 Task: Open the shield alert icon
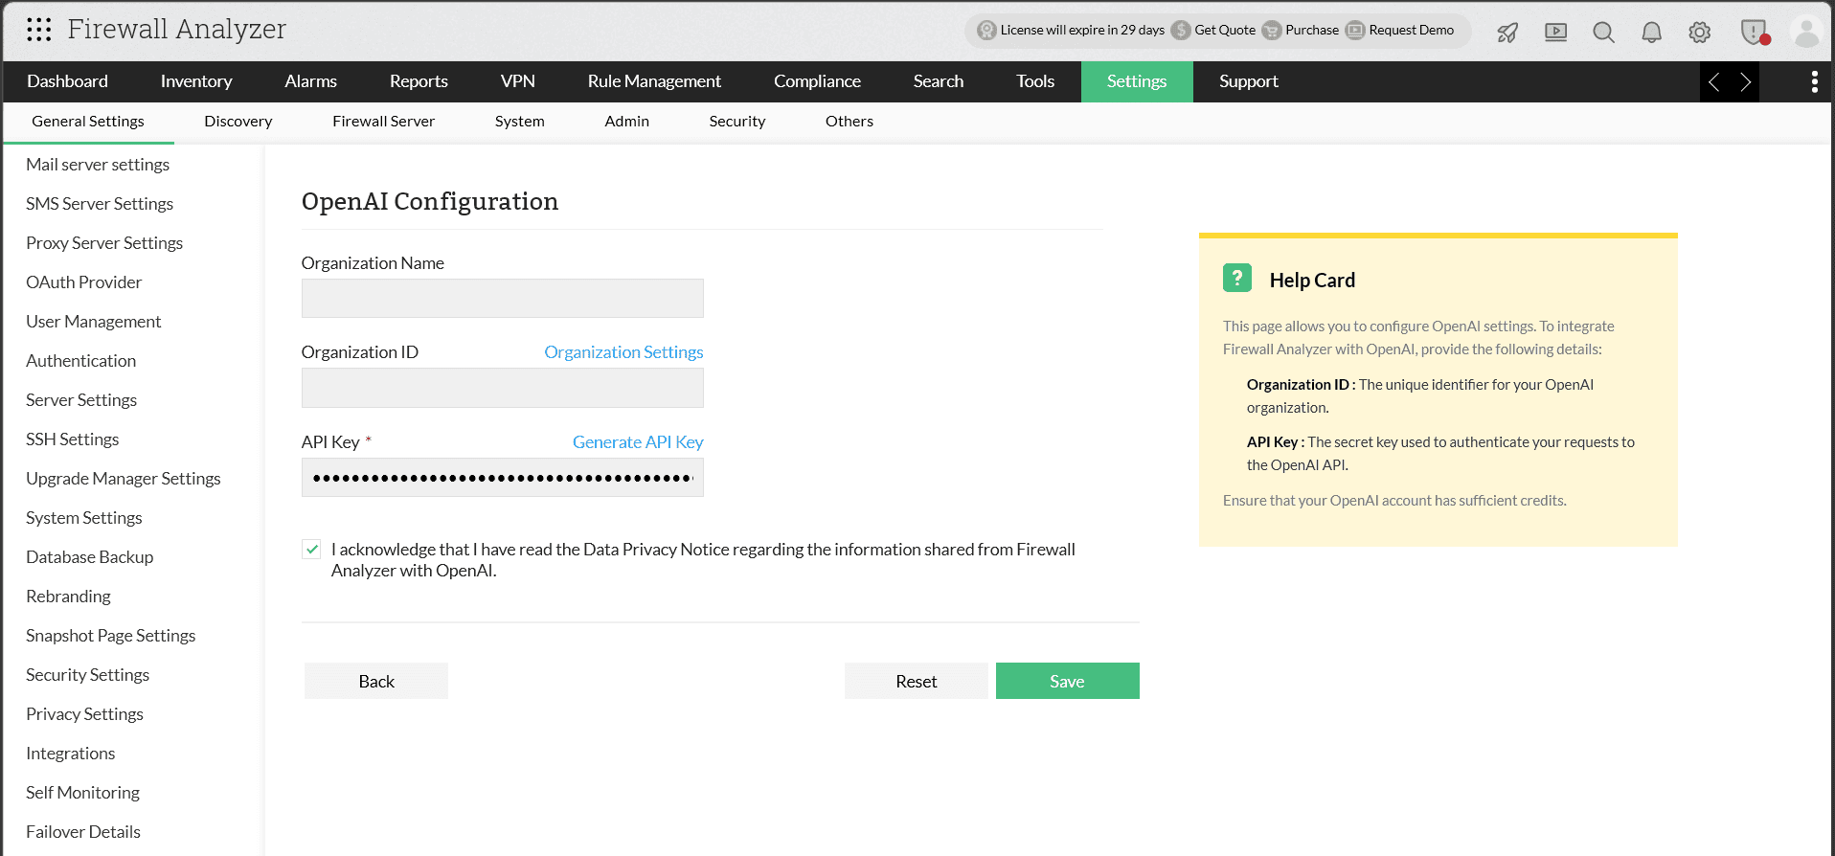(1755, 33)
